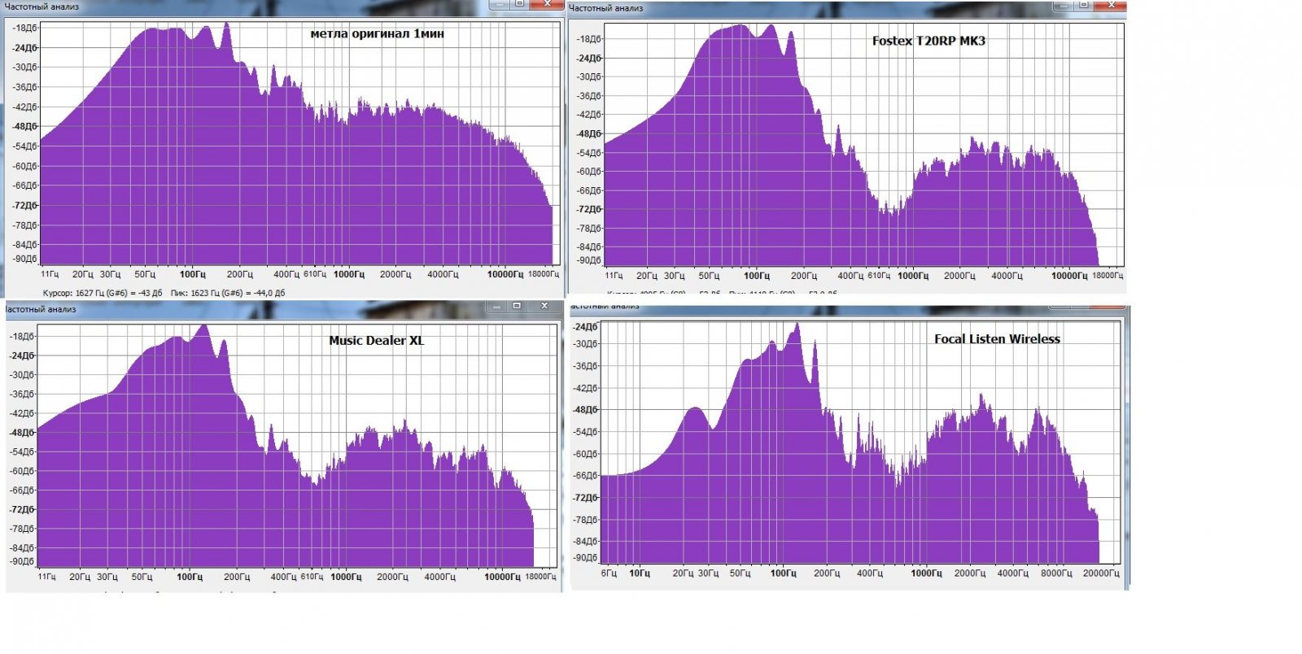Click the 'Курсор: 1627 Гц (G#6) = -43 Дб' readout
Viewport: 1302px width, 654px height.
point(103,293)
